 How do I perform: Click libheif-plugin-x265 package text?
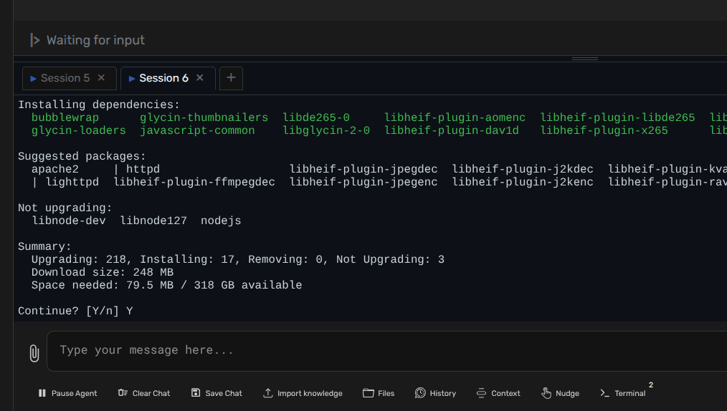click(x=604, y=130)
